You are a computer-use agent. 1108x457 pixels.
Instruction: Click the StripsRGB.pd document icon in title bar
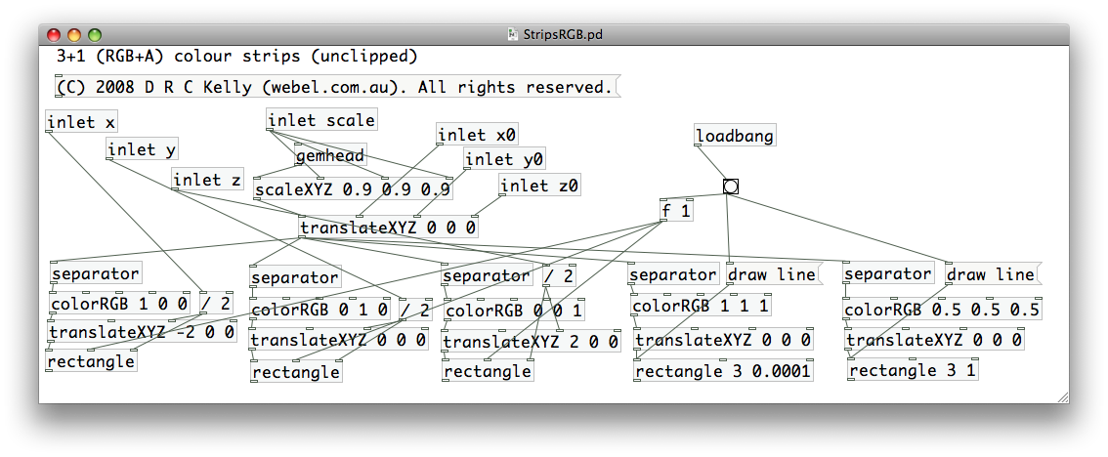pos(513,34)
